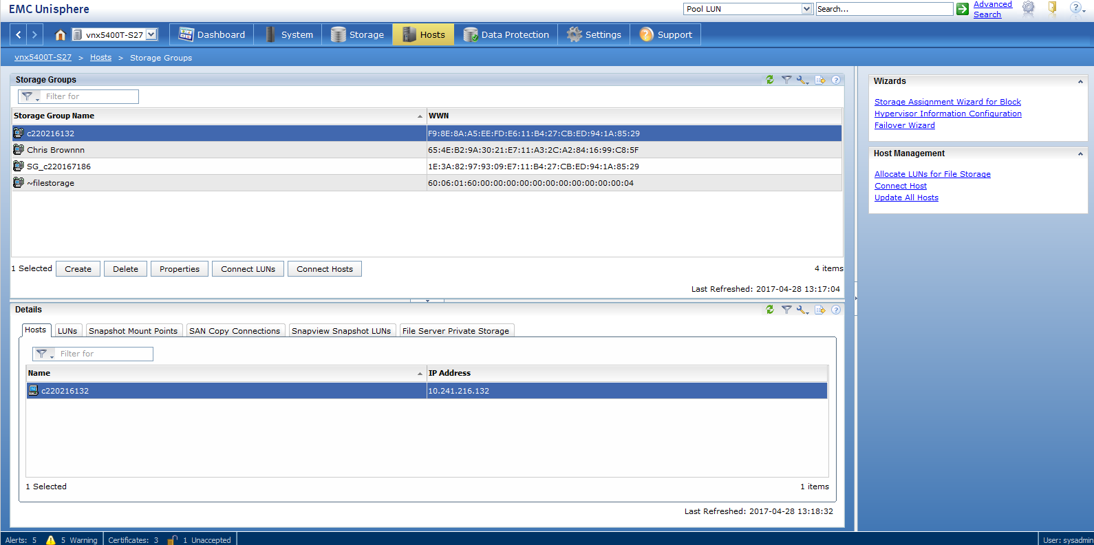
Task: Refresh the Details panel
Action: click(770, 310)
